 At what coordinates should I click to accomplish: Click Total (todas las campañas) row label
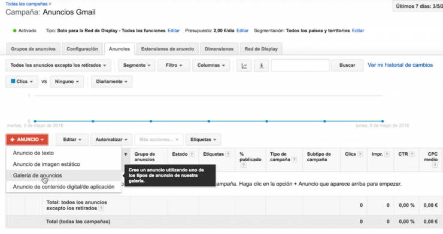tap(78, 221)
